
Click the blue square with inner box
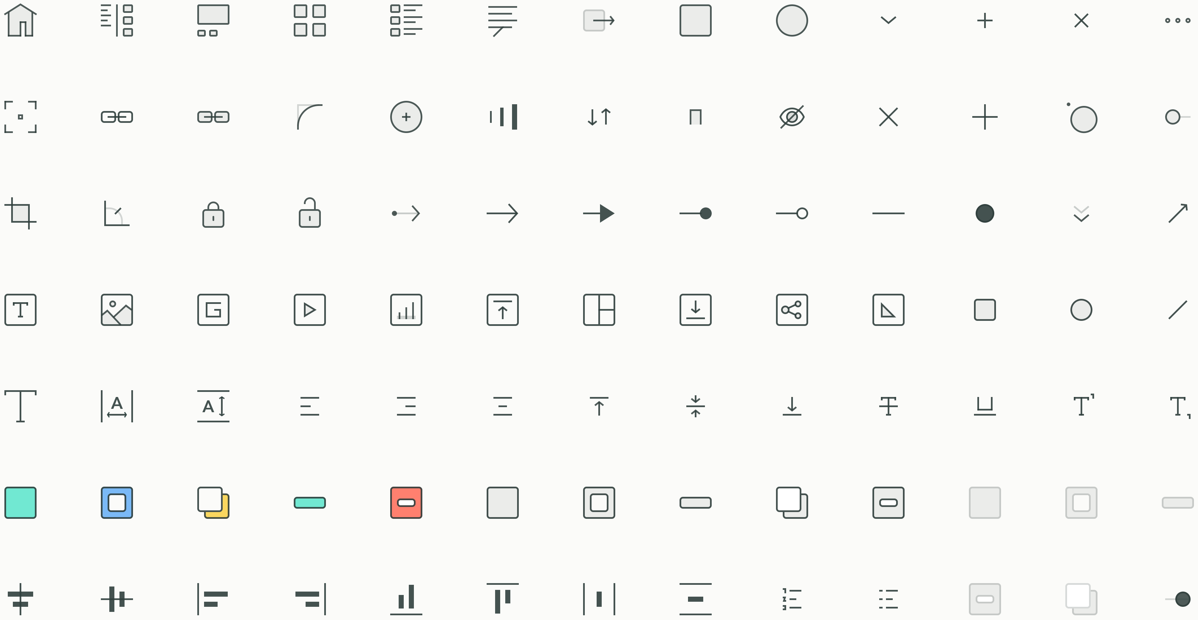tap(117, 503)
